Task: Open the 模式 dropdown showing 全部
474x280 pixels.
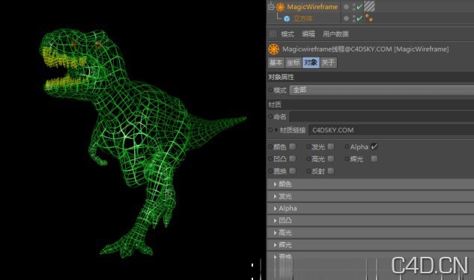Action: (x=381, y=90)
